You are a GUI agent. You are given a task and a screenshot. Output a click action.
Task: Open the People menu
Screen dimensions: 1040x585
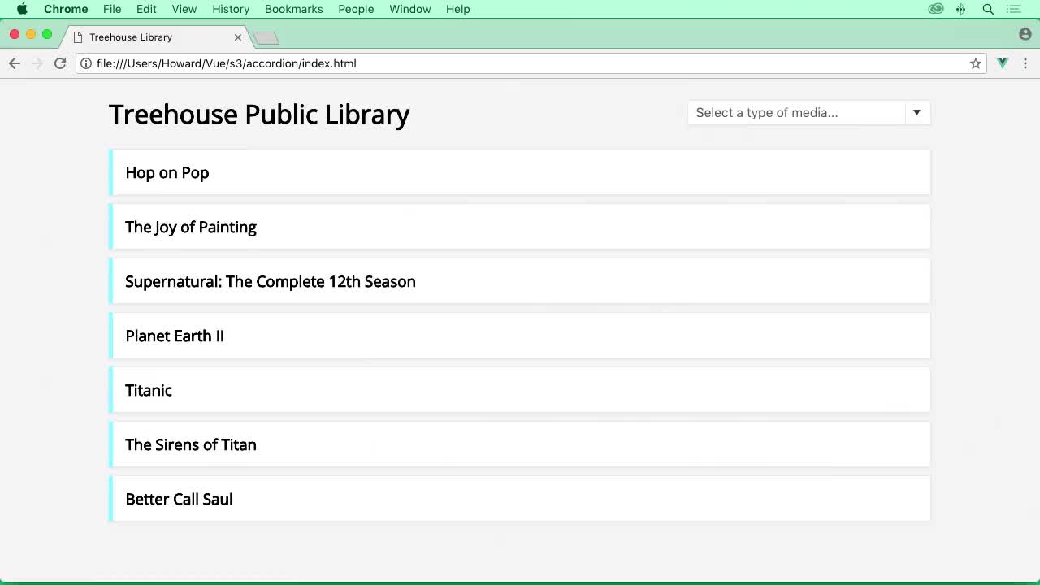tap(356, 9)
